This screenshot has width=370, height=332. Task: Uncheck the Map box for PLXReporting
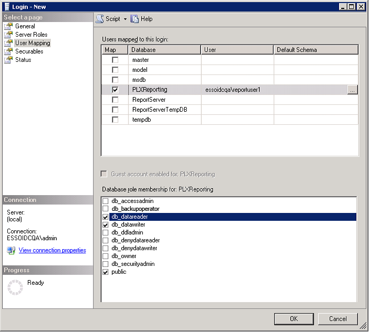pyautogui.click(x=115, y=90)
